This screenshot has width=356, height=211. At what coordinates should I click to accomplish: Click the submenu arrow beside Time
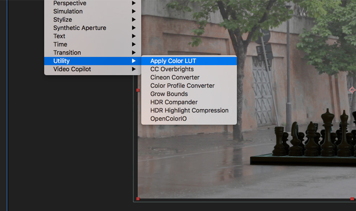coord(134,44)
